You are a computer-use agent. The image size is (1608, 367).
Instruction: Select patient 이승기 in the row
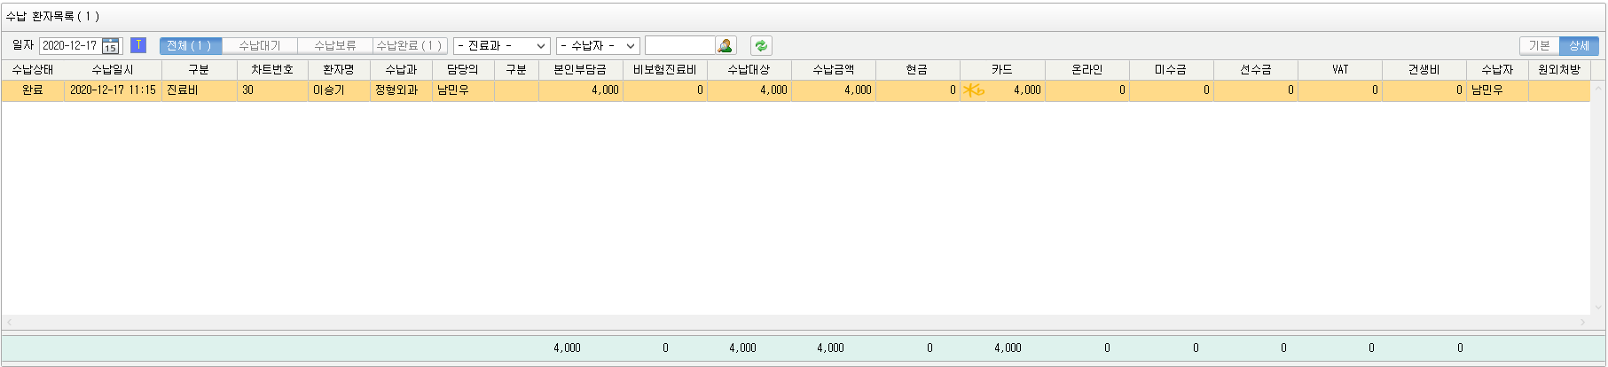click(x=329, y=90)
